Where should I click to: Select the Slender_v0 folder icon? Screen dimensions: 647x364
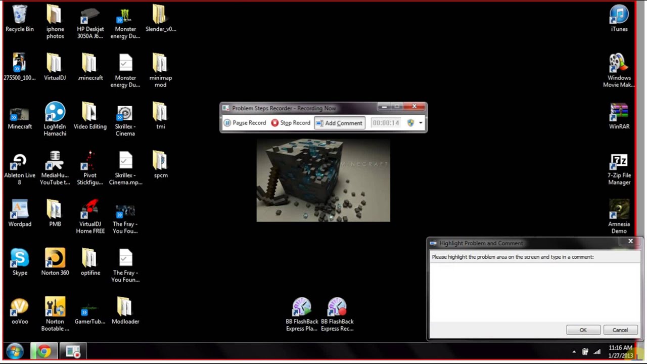pos(161,19)
